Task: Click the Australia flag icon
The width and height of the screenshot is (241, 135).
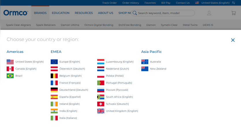Action: 145,62
